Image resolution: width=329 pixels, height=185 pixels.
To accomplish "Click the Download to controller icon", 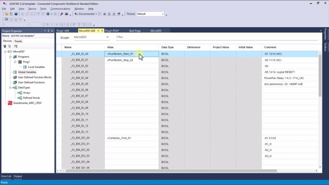I will tap(109, 14).
